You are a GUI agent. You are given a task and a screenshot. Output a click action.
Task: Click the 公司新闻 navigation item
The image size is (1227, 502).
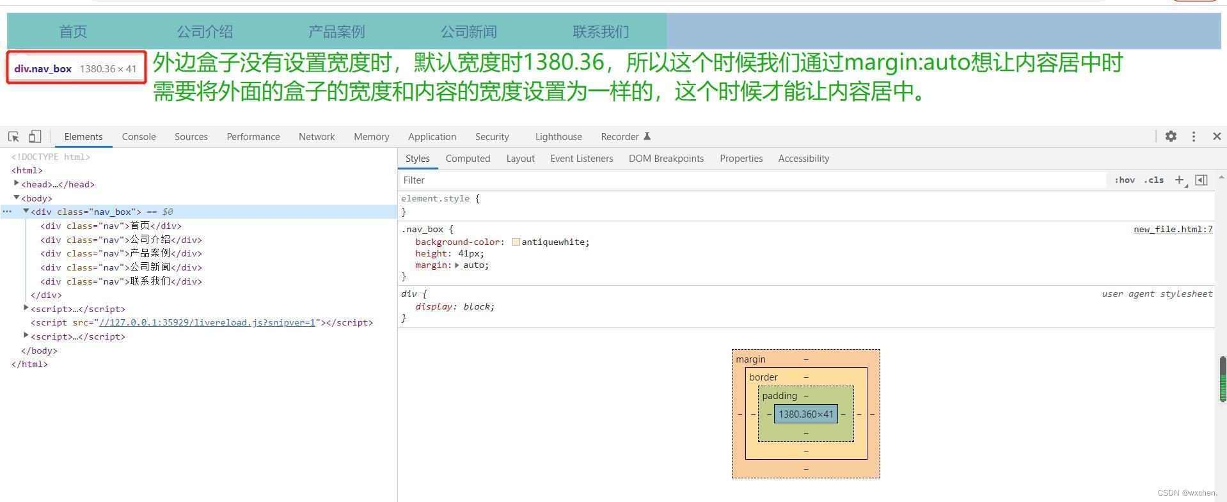pos(468,31)
